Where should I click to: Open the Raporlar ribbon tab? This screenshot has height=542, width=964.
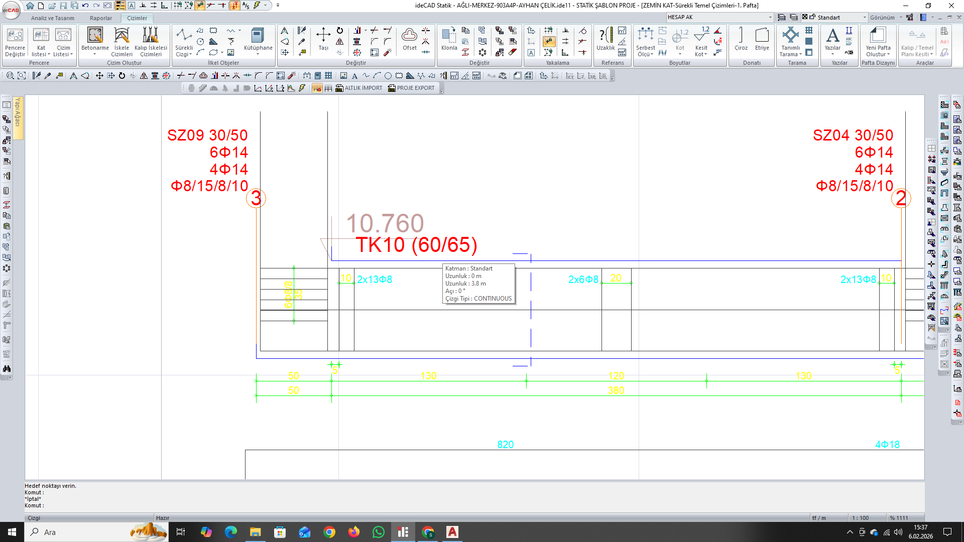click(x=101, y=18)
